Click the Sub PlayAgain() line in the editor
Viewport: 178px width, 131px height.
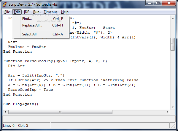pos(21,104)
